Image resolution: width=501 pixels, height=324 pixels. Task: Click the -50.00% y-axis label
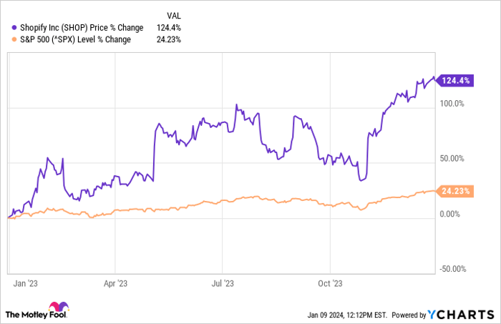click(453, 269)
